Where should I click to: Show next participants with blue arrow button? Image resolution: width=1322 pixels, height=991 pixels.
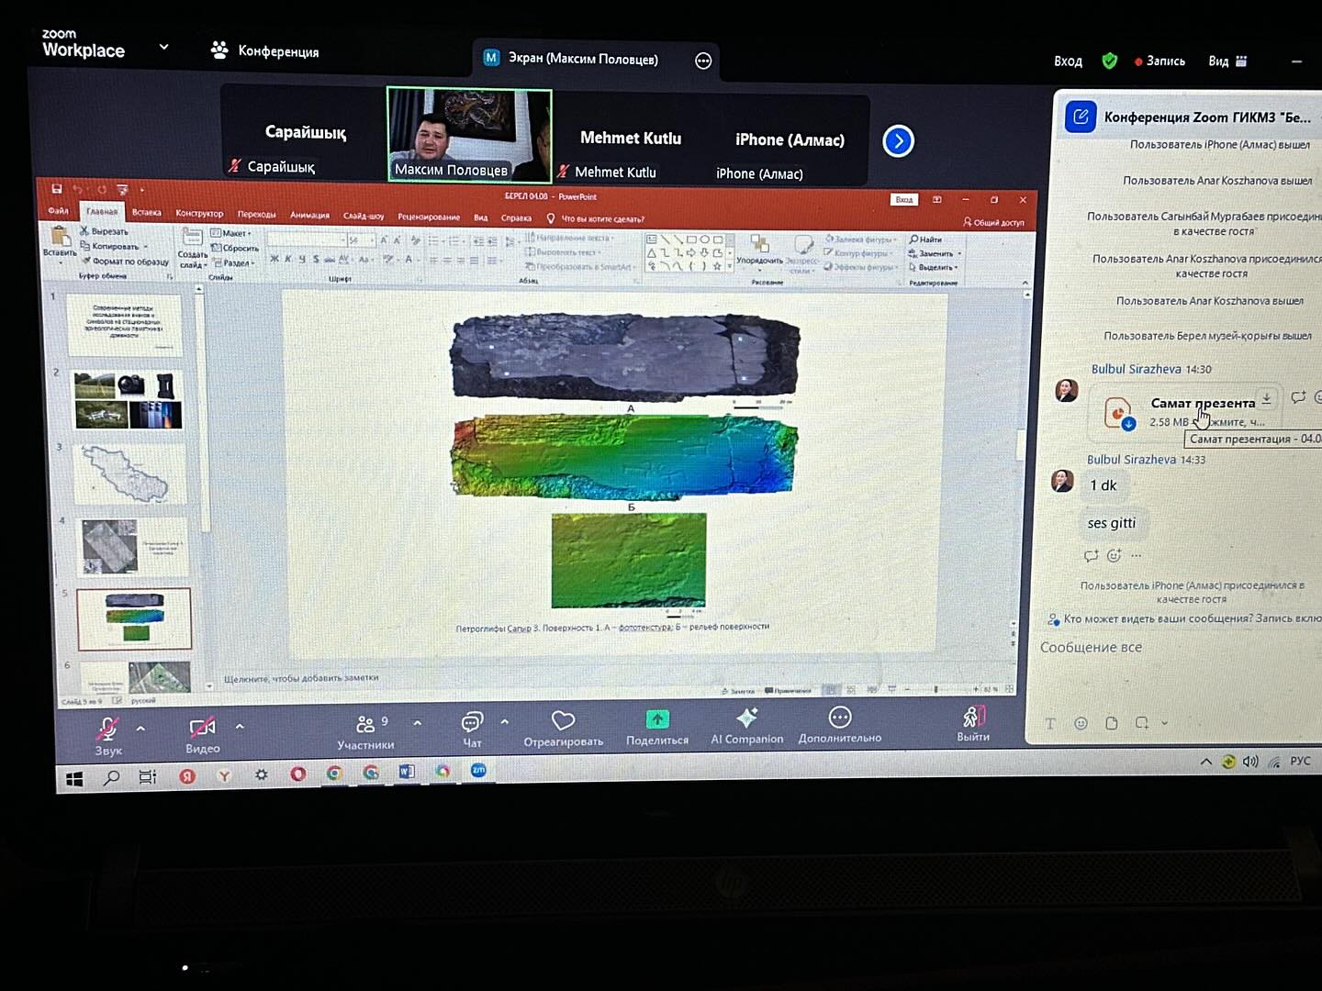click(898, 141)
